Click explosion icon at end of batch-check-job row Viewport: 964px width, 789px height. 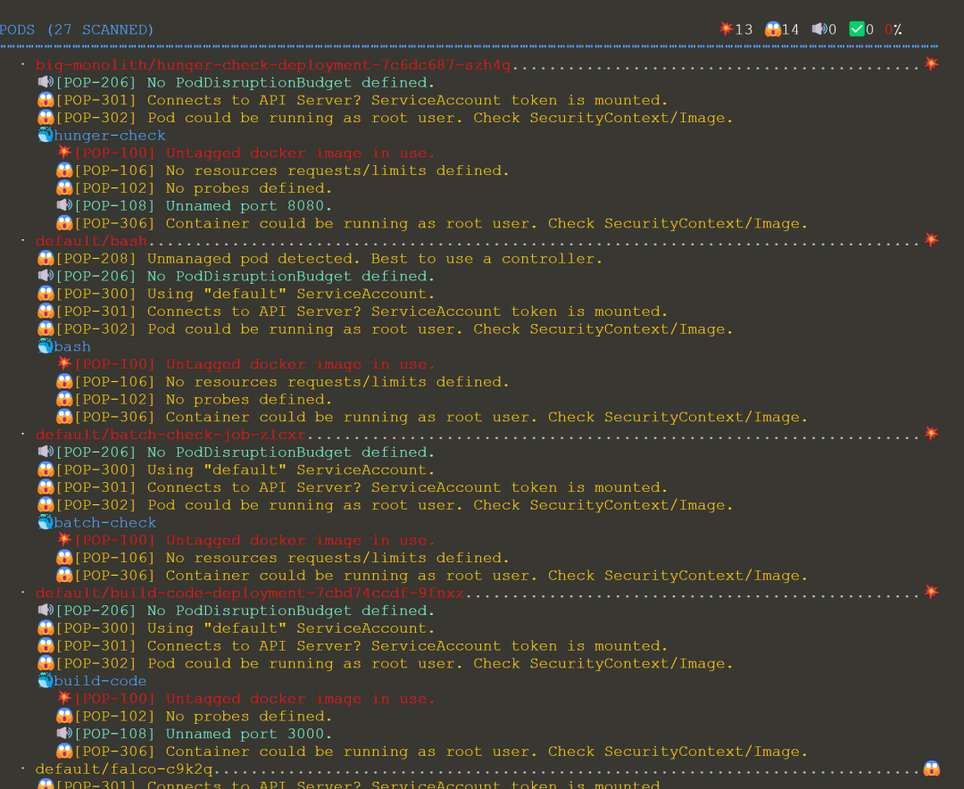click(931, 433)
